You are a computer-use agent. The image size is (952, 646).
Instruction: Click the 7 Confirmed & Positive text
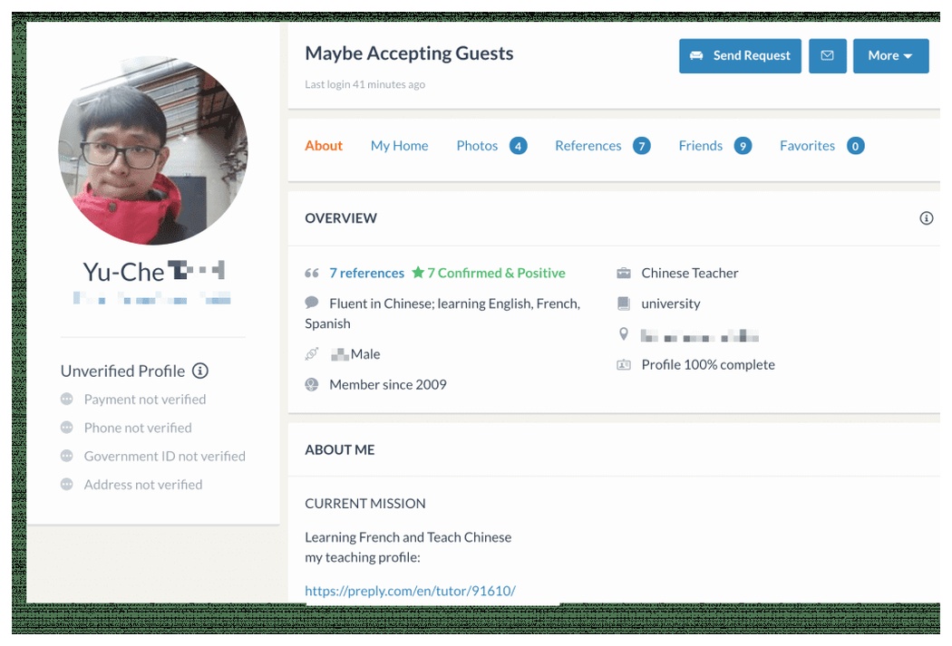tap(496, 273)
